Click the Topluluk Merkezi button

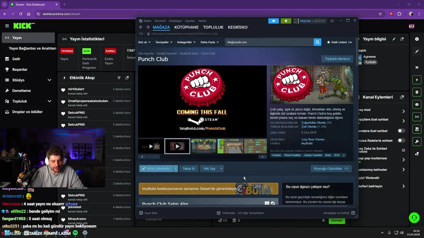tap(337, 59)
